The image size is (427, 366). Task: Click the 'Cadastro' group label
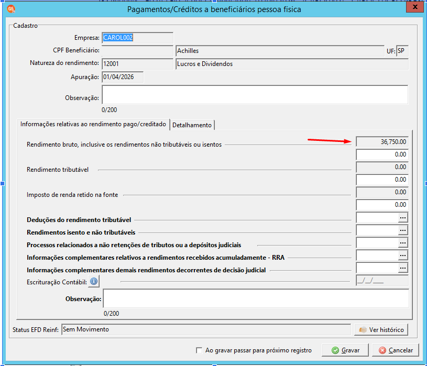[x=25, y=26]
